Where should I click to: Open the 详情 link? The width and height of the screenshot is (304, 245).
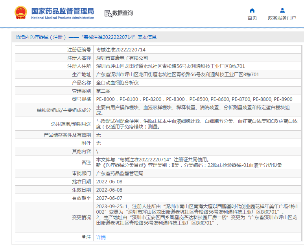(x=101, y=237)
